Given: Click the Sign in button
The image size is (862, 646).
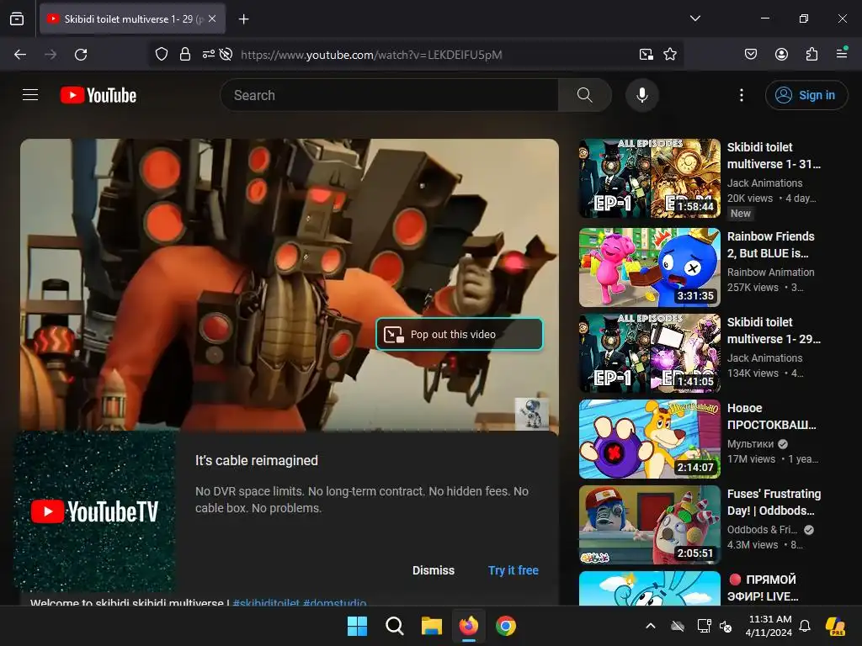Looking at the screenshot, I should tap(806, 95).
